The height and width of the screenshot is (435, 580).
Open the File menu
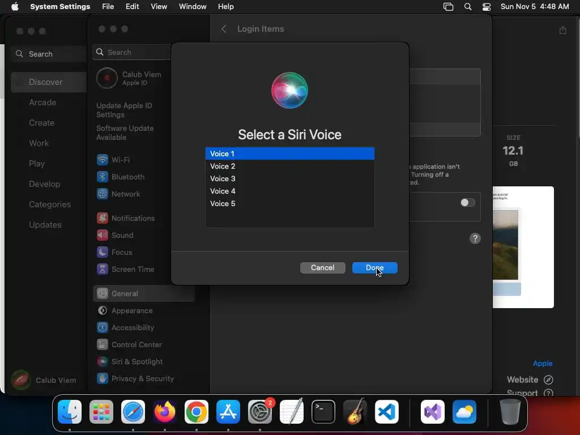(x=108, y=7)
